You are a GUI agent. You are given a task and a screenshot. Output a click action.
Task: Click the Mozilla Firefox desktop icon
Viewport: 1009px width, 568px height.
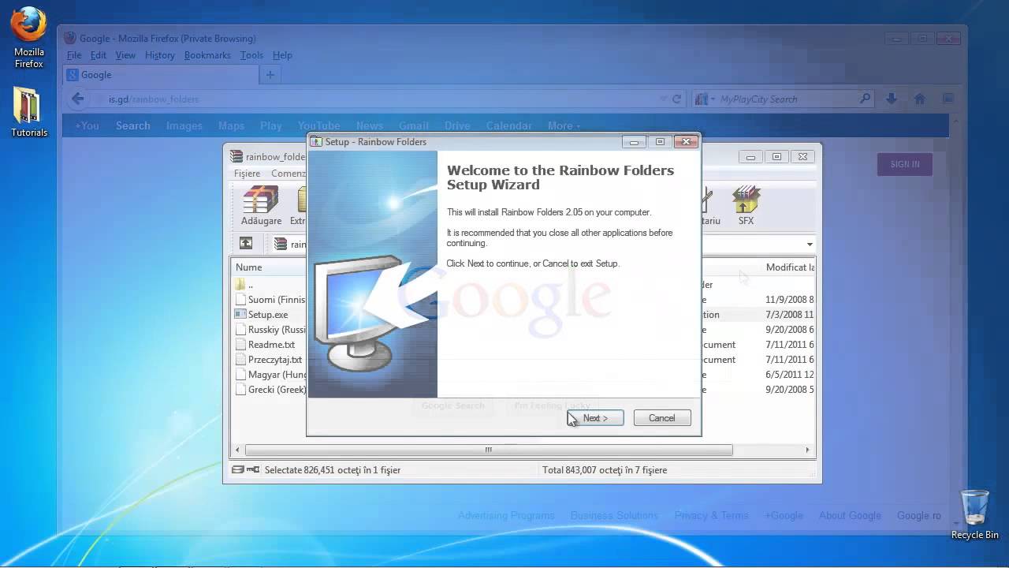pos(28,38)
